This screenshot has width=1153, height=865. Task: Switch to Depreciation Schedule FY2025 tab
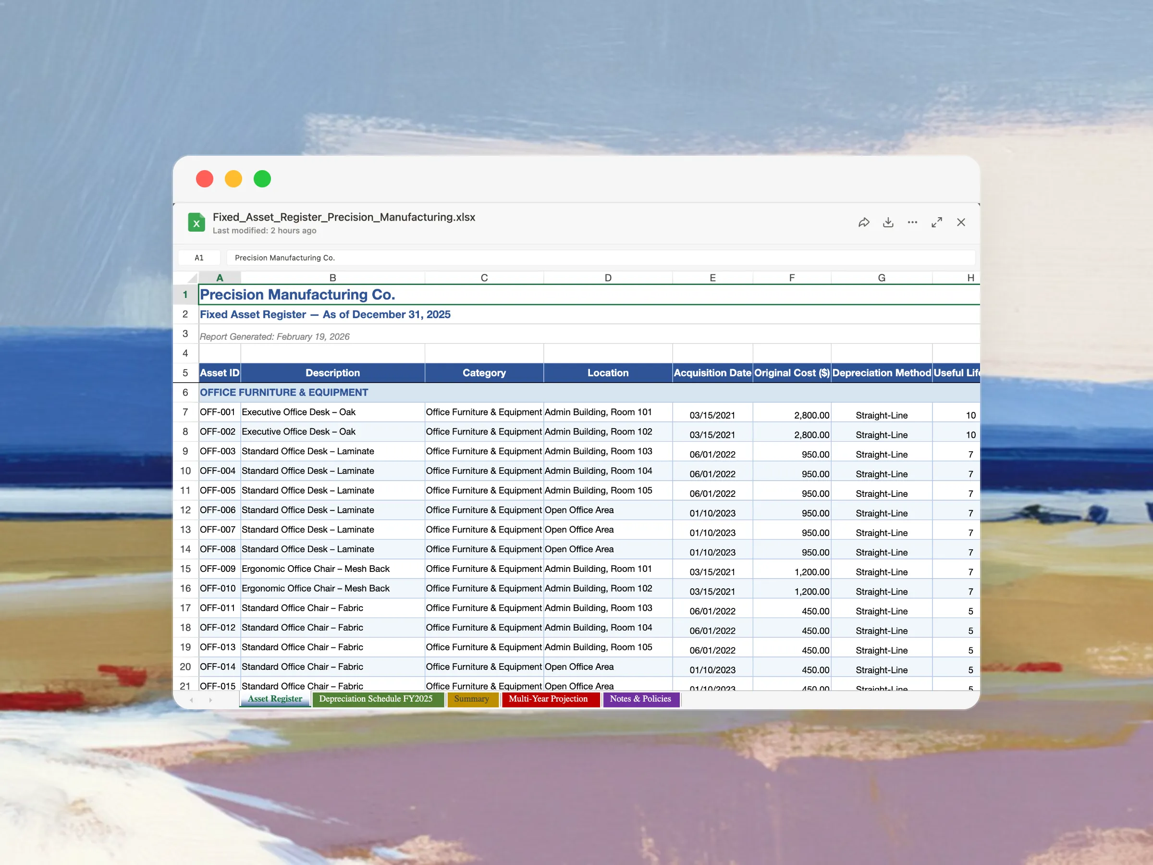376,699
